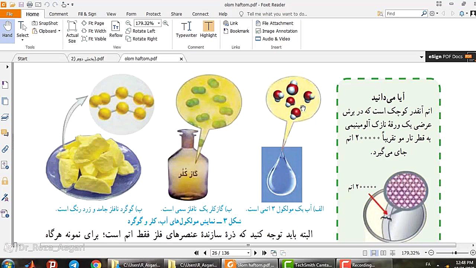Image resolution: width=476 pixels, height=268 pixels.
Task: Open Telegram from the taskbar
Action: (x=74, y=265)
